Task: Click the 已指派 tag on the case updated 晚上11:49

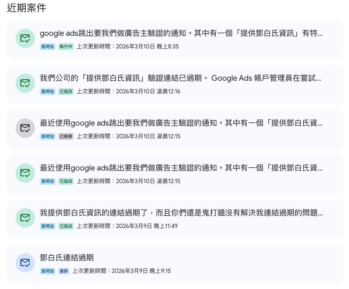Action: point(66,226)
